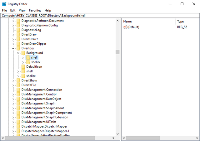Screen dimensions: 200x141
Task: Expand the DirectShow key
Action: pyautogui.click(x=13, y=80)
